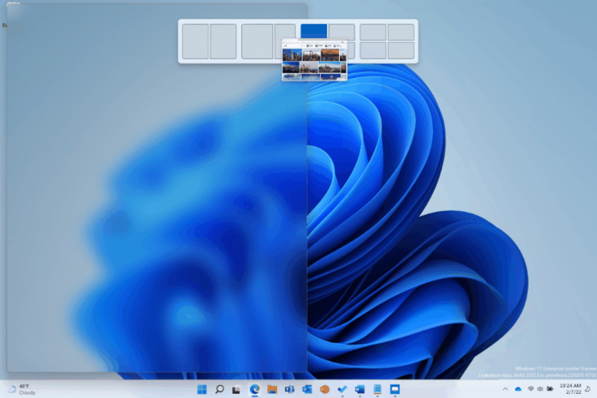Pick bottom-left quadrant of four-grid snap layout

373,51
